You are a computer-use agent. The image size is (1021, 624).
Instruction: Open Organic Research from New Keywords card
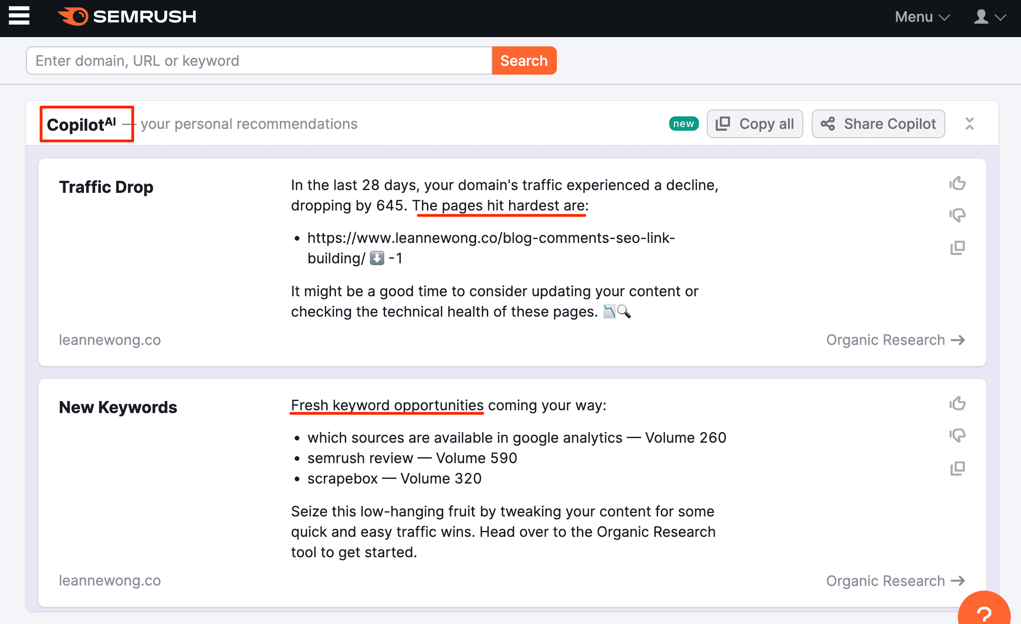click(895, 580)
